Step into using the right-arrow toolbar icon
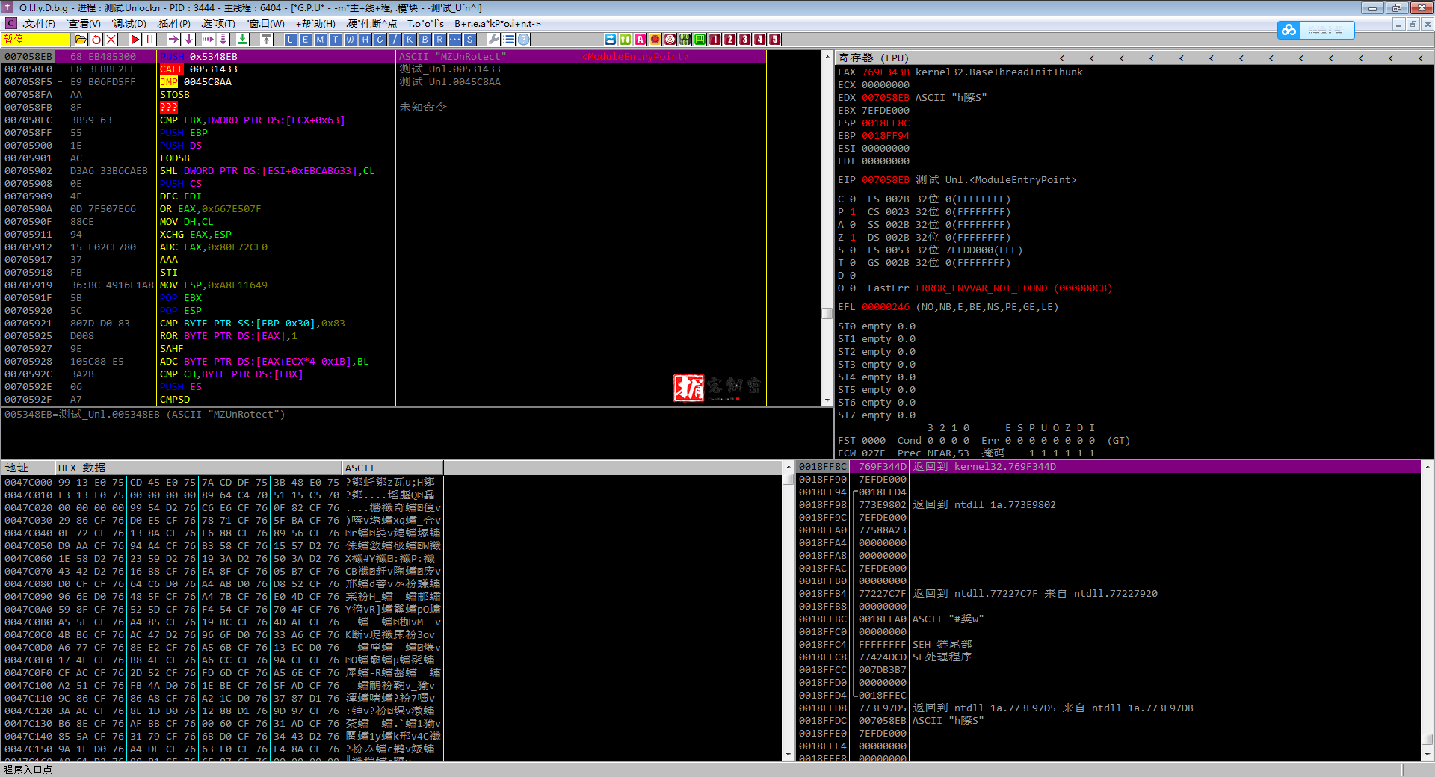Screen dimensions: 1435x777 [174, 40]
